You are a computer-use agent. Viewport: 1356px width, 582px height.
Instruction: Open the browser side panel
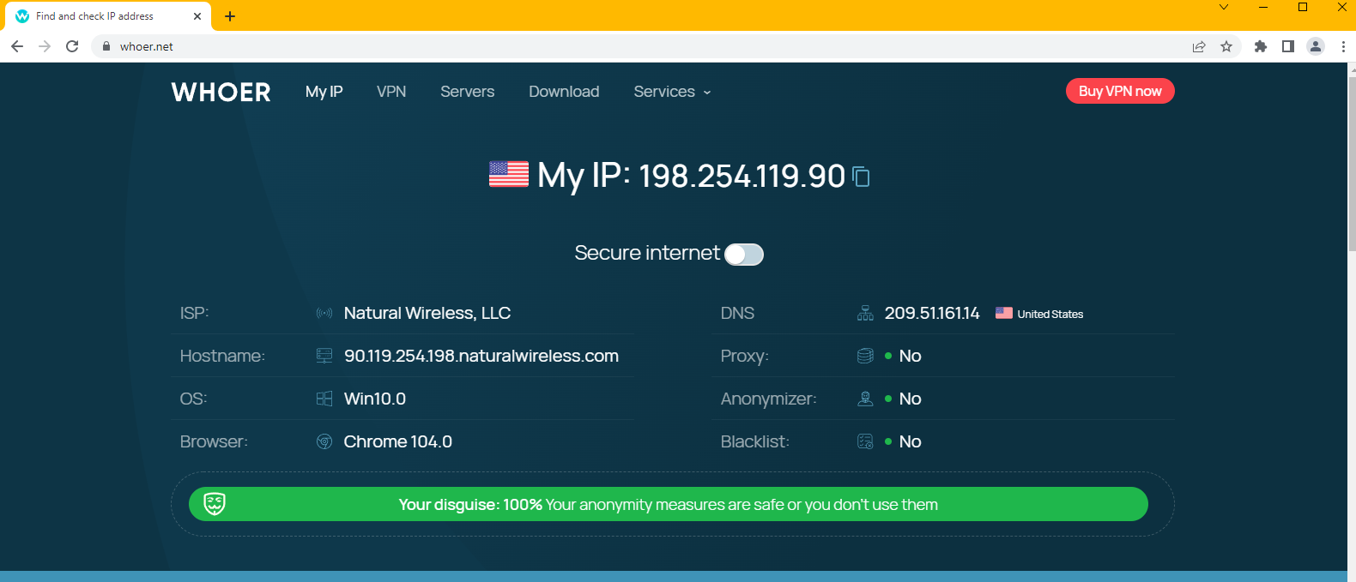coord(1288,46)
